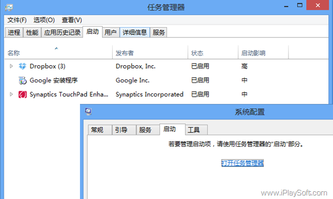Click the Dropbox app icon in startup list
Viewport: 333px width, 199px height.
click(x=23, y=67)
